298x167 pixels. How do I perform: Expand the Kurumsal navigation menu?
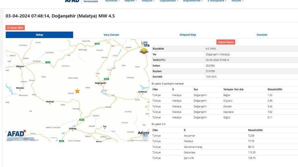(x=112, y=1)
